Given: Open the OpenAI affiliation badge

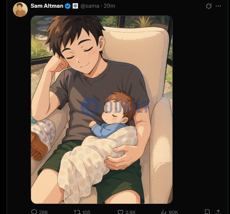Looking at the screenshot, I should click(75, 6).
